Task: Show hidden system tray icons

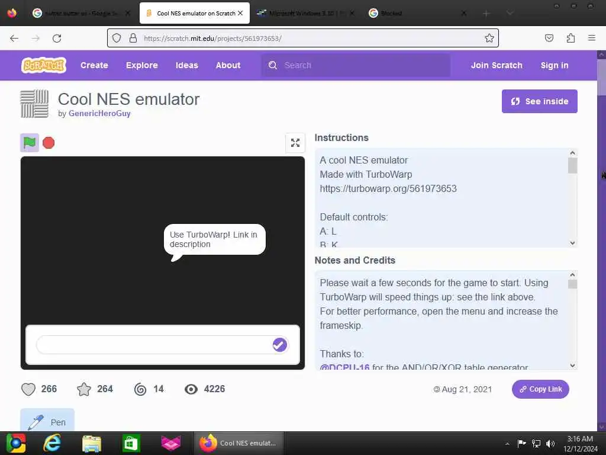Action: [x=507, y=443]
